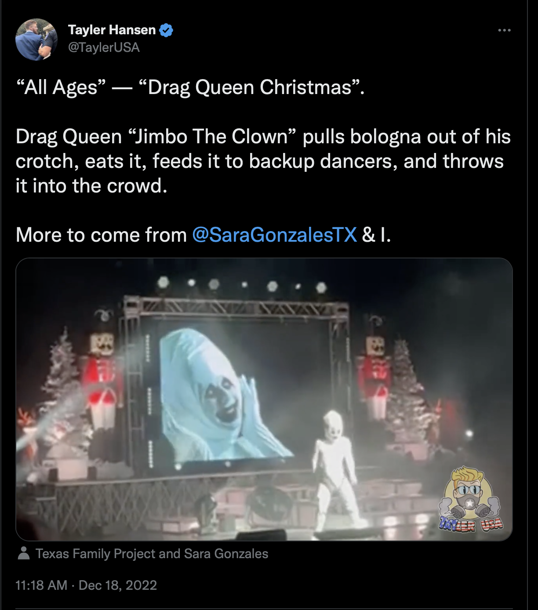Click the Tayler USA watermark logo
Image resolution: width=538 pixels, height=610 pixels.
(x=471, y=499)
